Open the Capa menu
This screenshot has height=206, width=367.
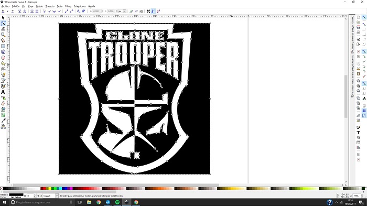click(x=30, y=6)
